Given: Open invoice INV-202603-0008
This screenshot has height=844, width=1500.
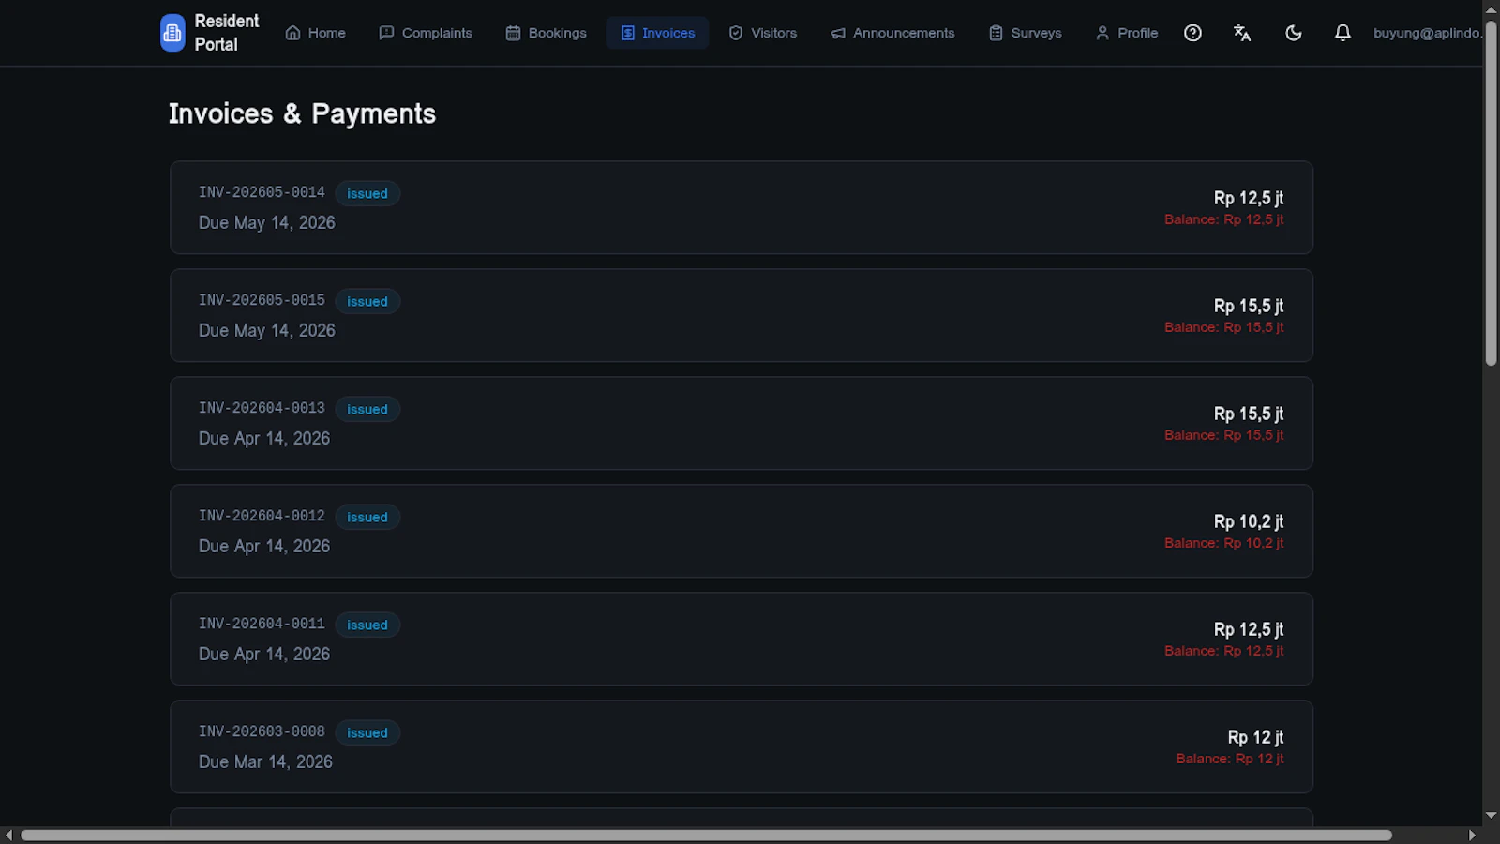Looking at the screenshot, I should pos(742,746).
